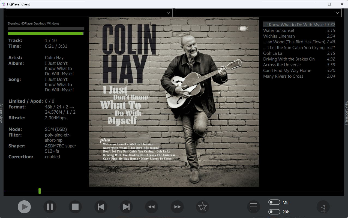Click the bitrate value 2.304Mbps

56,118
